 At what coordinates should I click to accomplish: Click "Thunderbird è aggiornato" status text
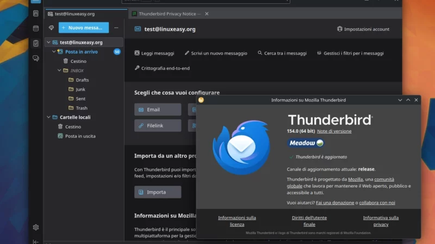(x=321, y=157)
